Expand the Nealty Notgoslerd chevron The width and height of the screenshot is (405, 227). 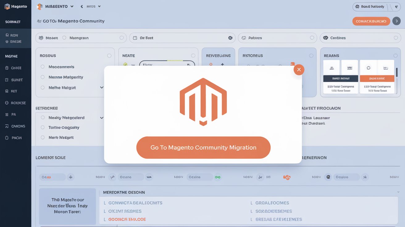[x=102, y=118]
